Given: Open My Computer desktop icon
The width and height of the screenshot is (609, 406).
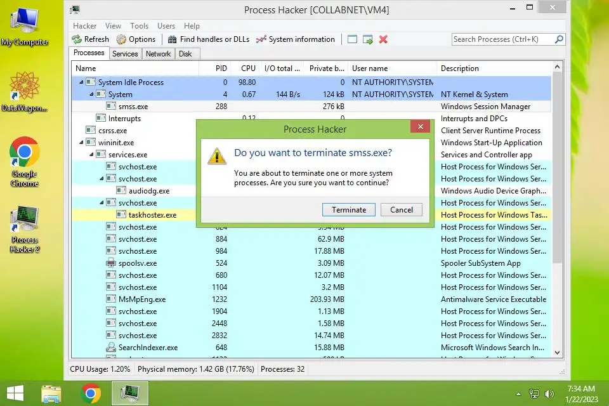Looking at the screenshot, I should [25, 25].
